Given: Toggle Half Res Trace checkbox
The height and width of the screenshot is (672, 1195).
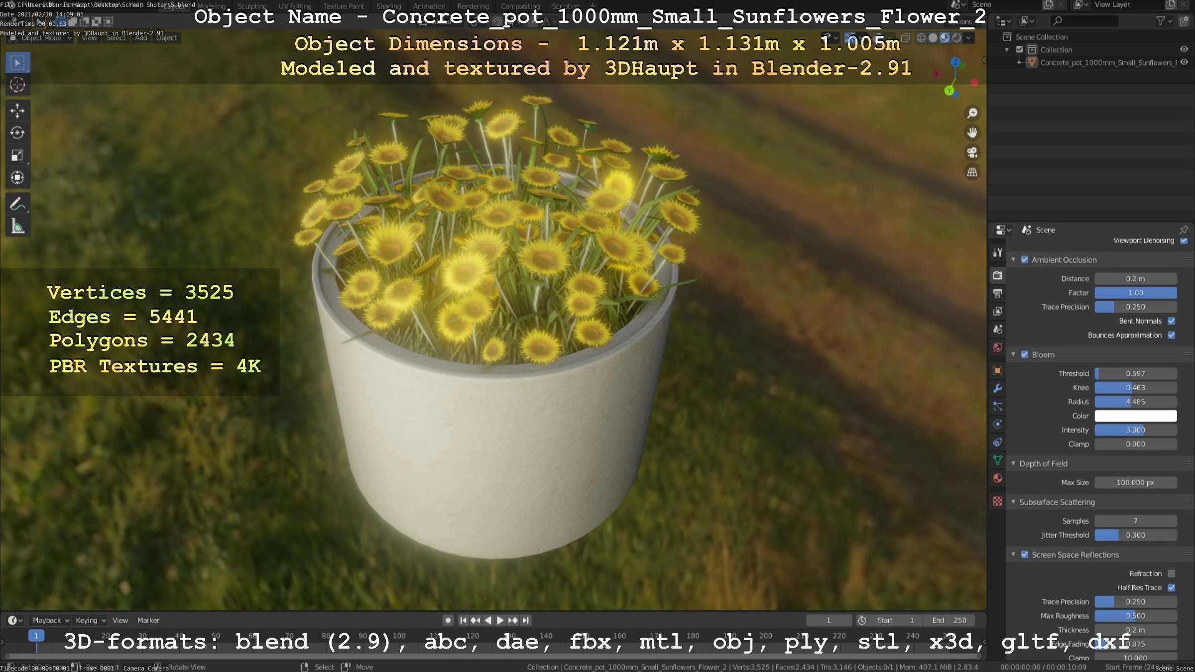Looking at the screenshot, I should [1171, 587].
